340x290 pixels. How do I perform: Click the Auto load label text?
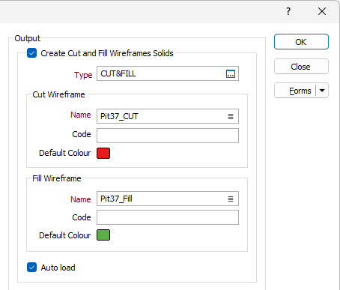[x=58, y=268]
